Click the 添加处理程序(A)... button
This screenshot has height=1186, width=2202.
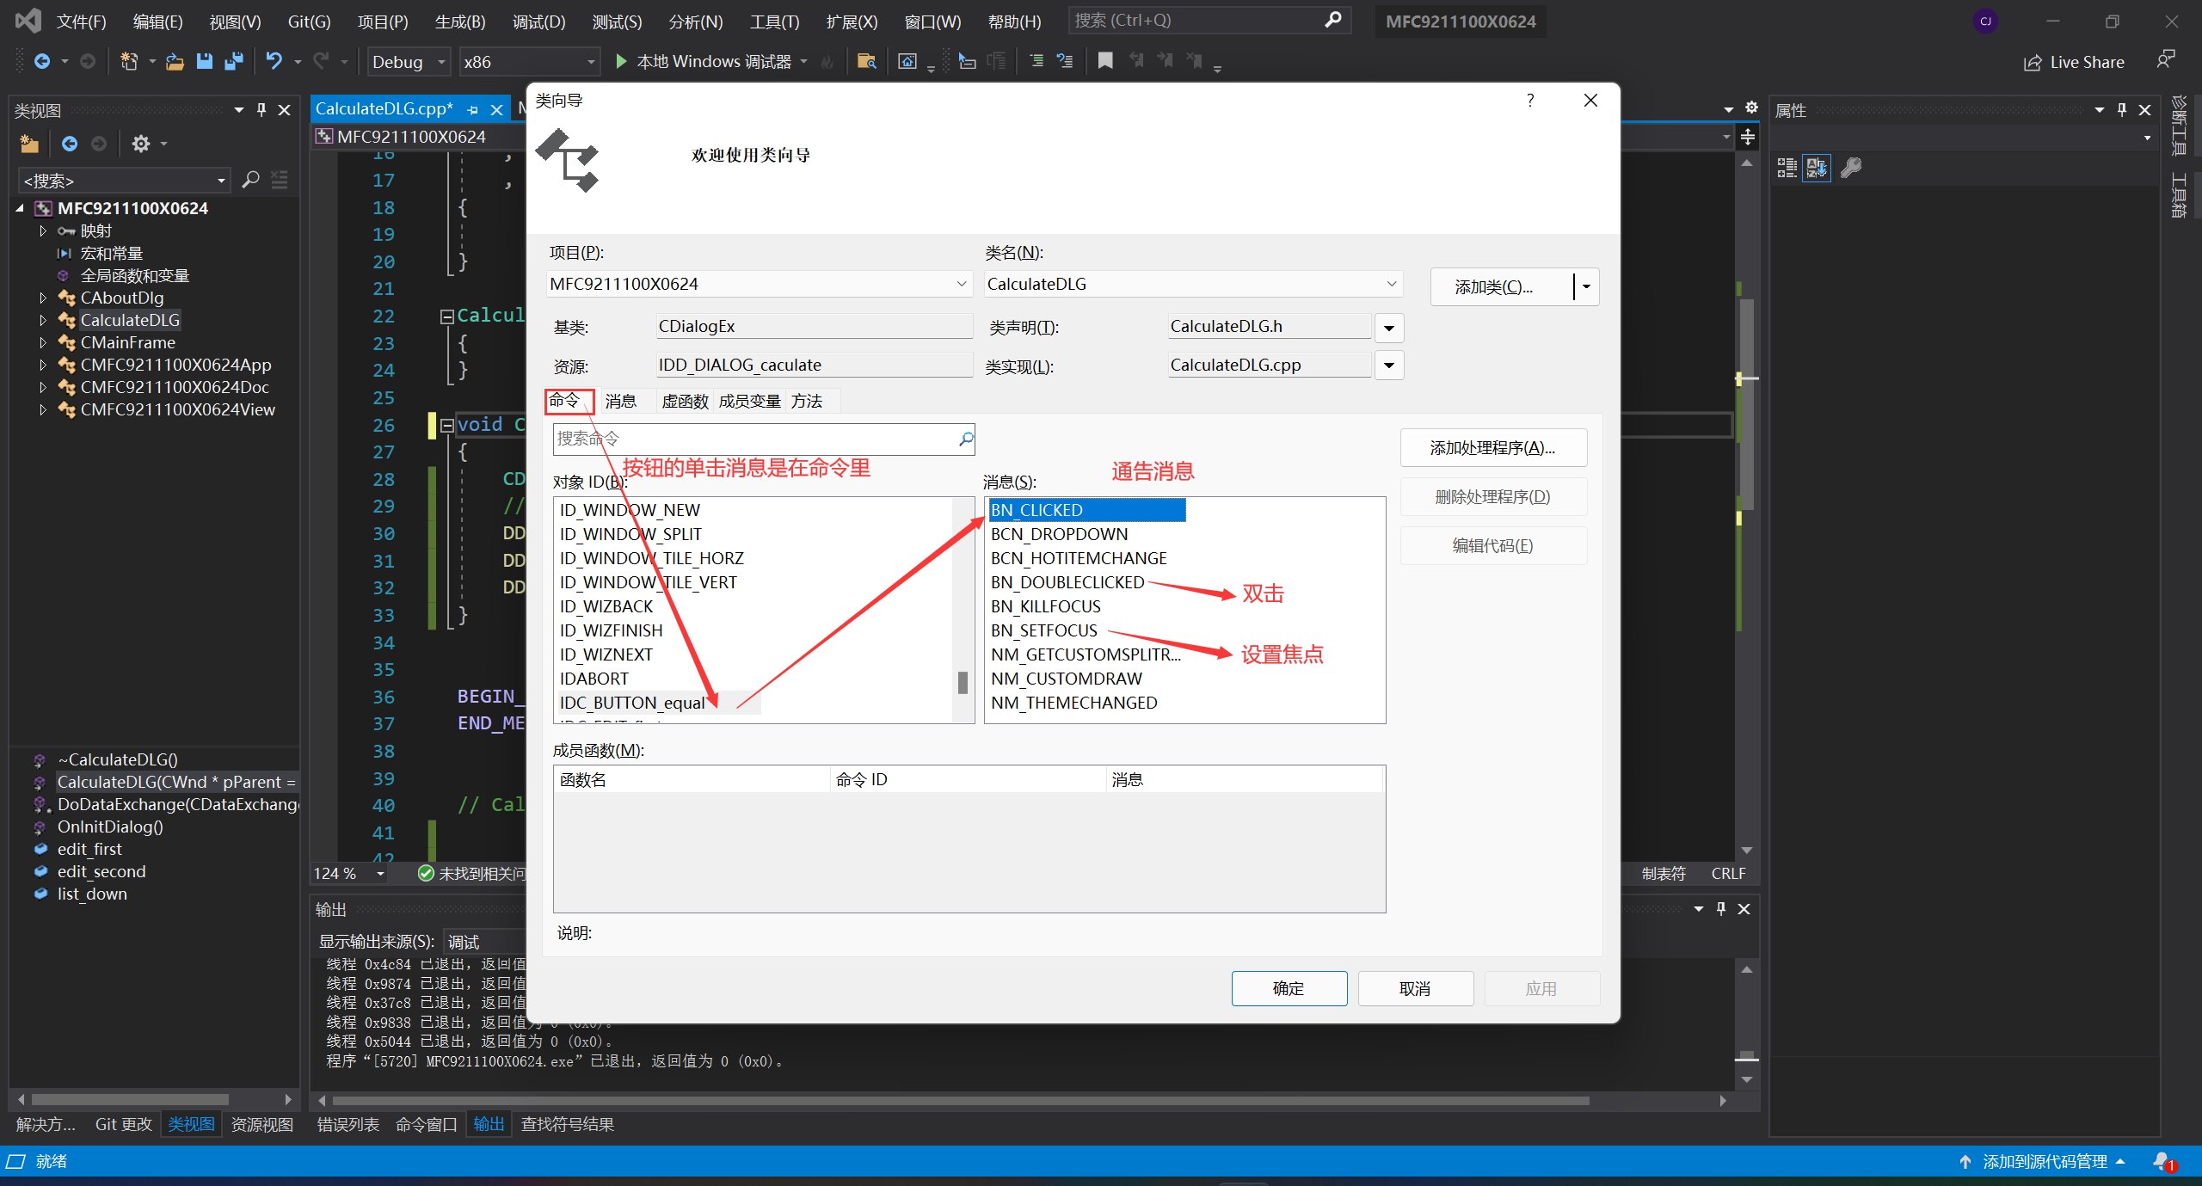[1492, 448]
